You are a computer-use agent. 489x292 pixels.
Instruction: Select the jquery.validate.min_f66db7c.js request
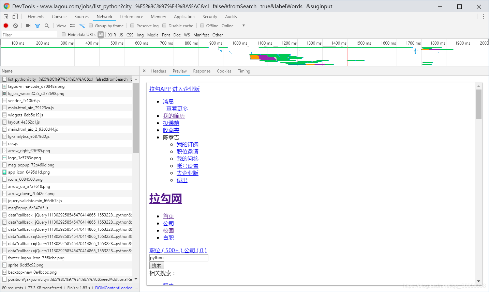point(66,200)
